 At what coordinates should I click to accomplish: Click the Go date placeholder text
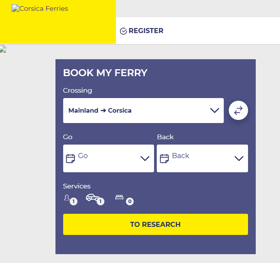(83, 156)
